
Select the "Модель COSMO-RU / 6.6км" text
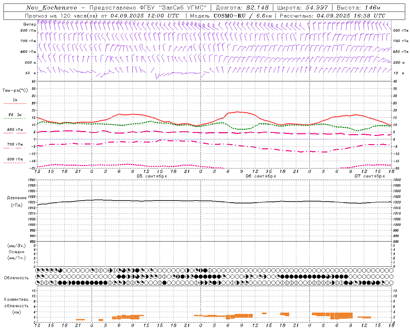tap(231, 16)
